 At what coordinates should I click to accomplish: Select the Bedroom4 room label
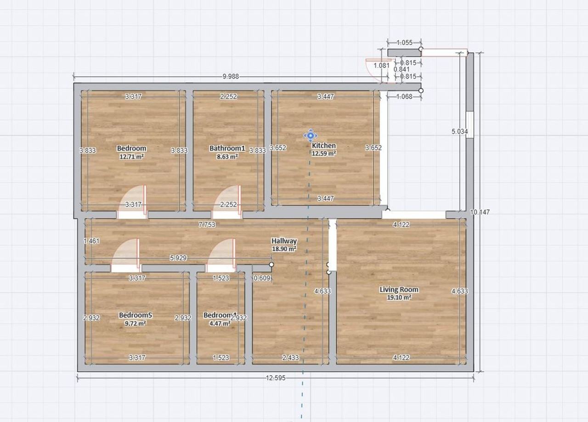pyautogui.click(x=220, y=315)
